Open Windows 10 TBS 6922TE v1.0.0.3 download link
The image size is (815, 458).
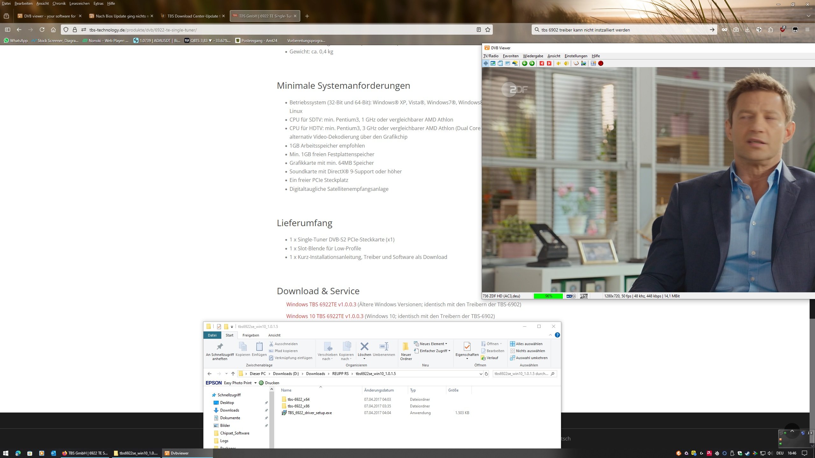click(x=325, y=316)
